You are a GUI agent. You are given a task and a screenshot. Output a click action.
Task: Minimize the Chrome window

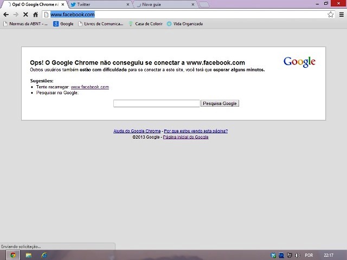coord(317,4)
